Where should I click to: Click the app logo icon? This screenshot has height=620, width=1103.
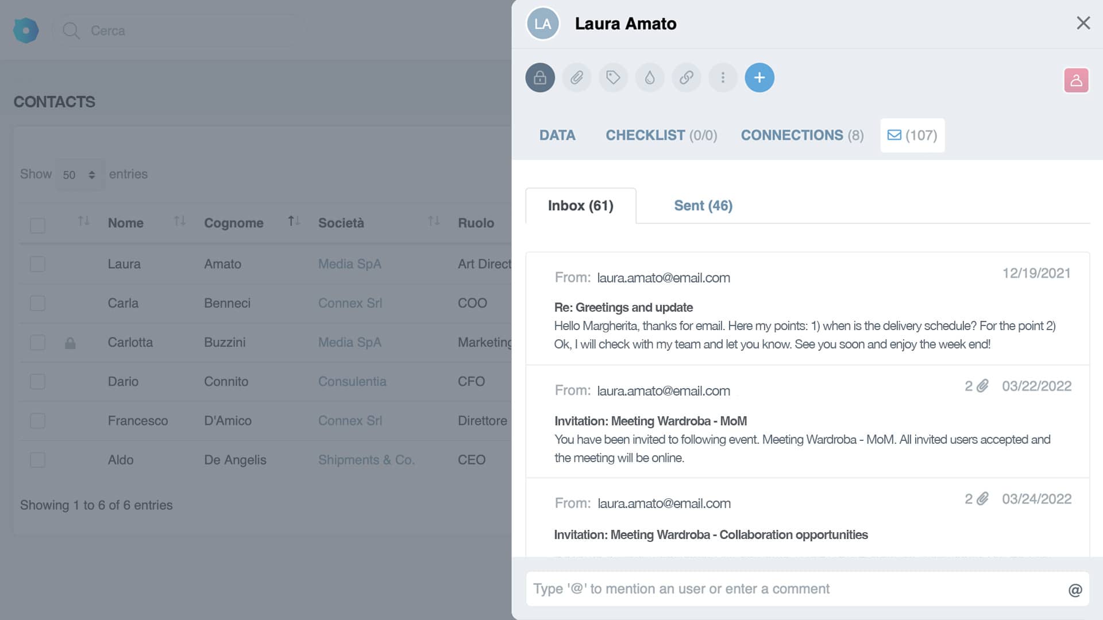click(x=26, y=30)
